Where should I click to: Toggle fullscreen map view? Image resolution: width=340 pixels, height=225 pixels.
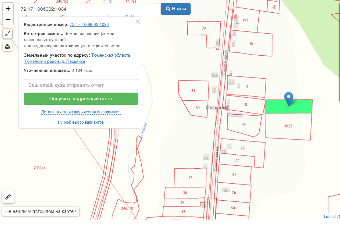pyautogui.click(x=8, y=34)
